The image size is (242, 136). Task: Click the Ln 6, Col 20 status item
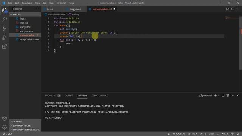click(x=179, y=134)
